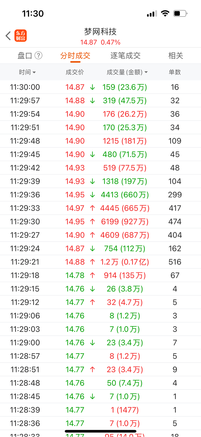Image resolution: width=201 pixels, height=437 pixels.
Task: Switch to the 逐笔成交 tab
Action: coord(125,55)
